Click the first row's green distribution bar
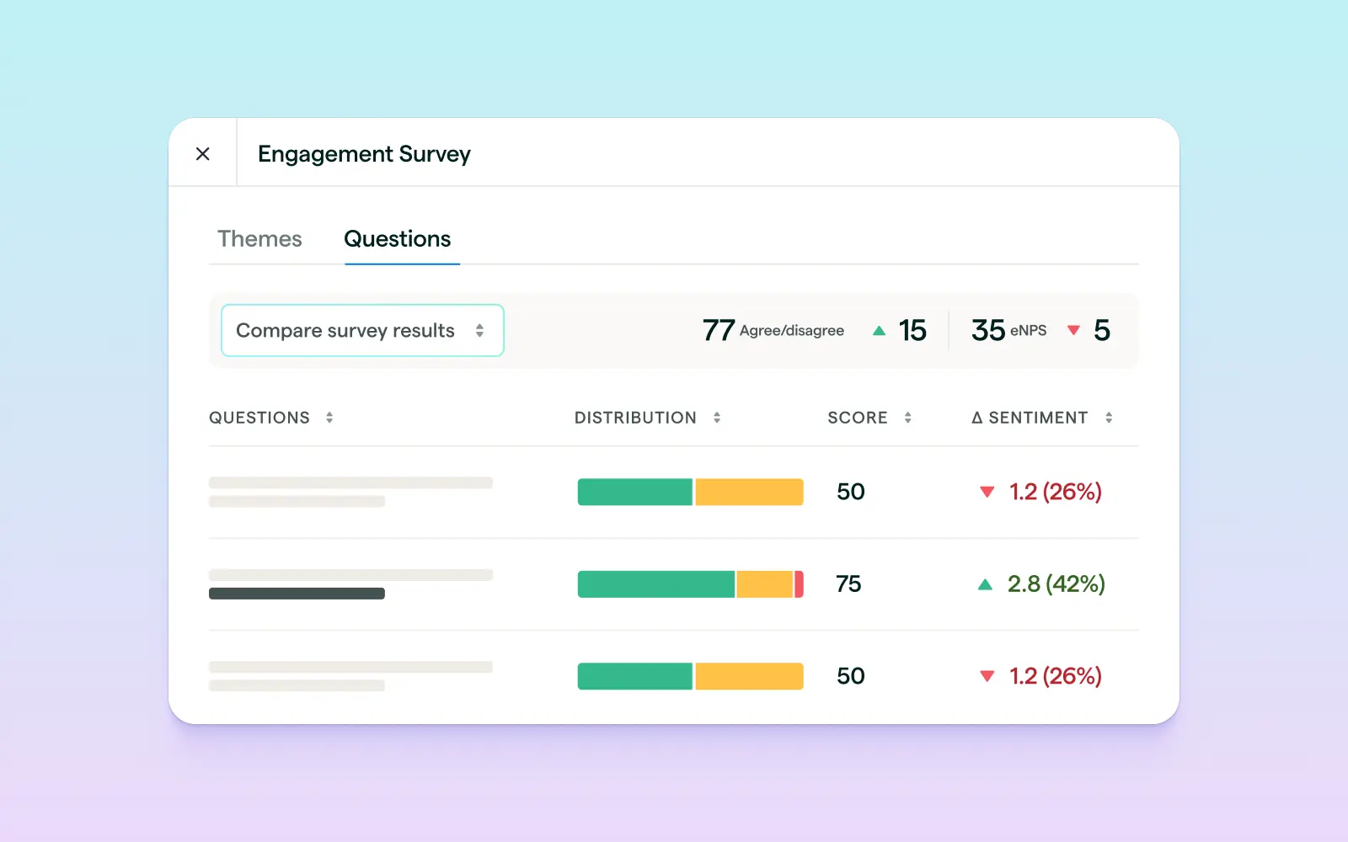This screenshot has width=1348, height=842. [x=634, y=492]
